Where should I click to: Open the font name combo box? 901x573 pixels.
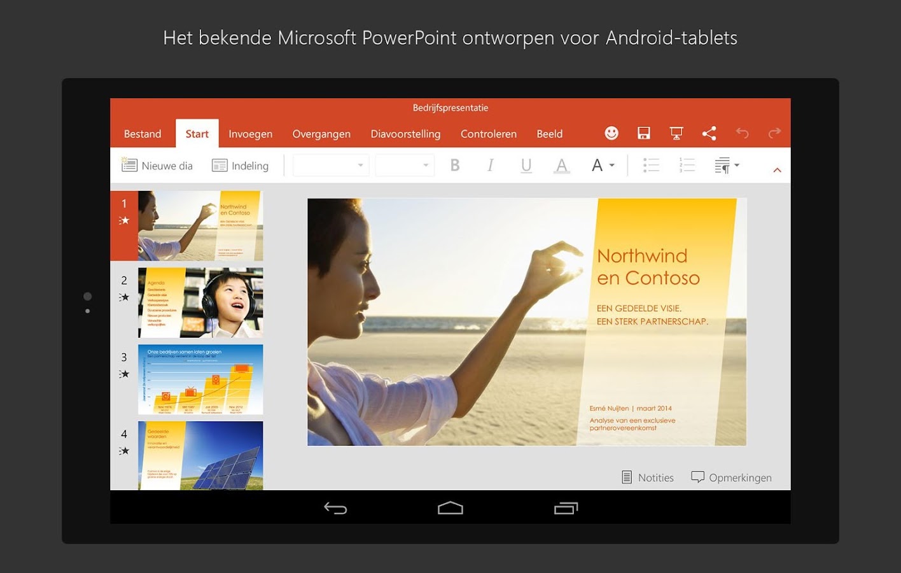(x=331, y=166)
